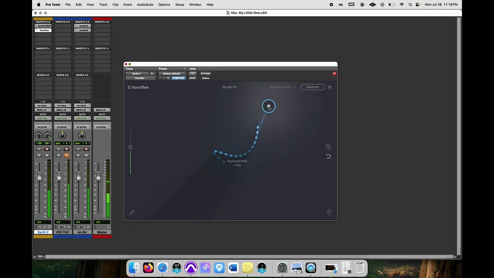This screenshot has width=494, height=278.
Task: Open the factory default preset dropdown
Action: [172, 73]
